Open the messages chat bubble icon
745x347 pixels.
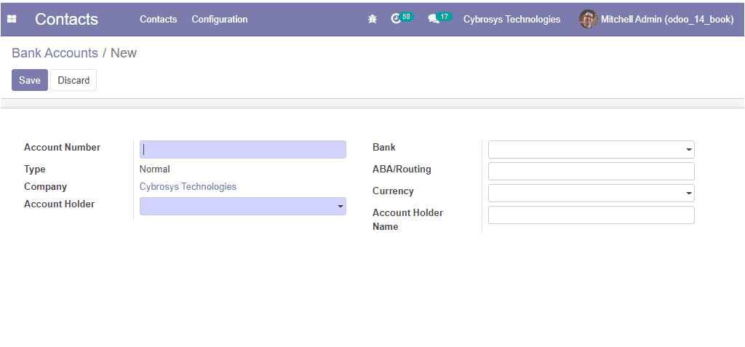[433, 20]
